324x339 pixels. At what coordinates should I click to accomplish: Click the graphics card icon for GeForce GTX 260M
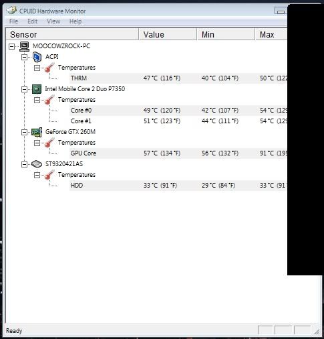(37, 132)
